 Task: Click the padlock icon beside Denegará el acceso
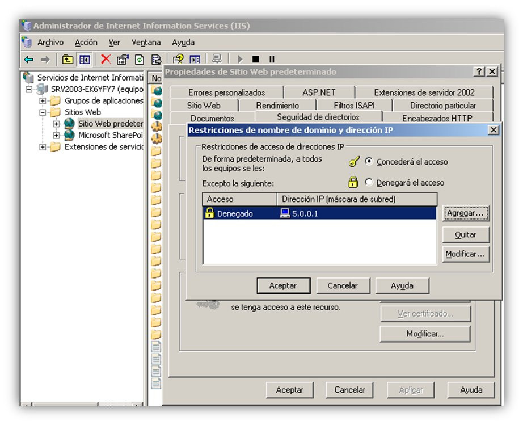point(353,182)
